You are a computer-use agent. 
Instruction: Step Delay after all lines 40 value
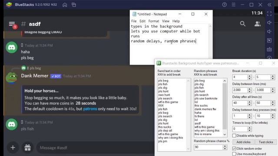(249, 103)
